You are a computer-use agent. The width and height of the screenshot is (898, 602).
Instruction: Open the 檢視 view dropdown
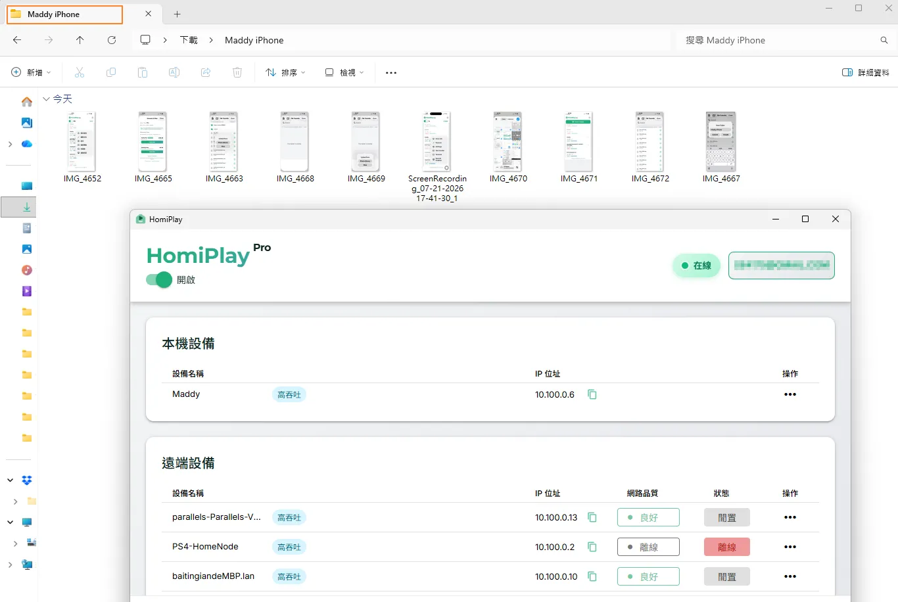pyautogui.click(x=344, y=72)
